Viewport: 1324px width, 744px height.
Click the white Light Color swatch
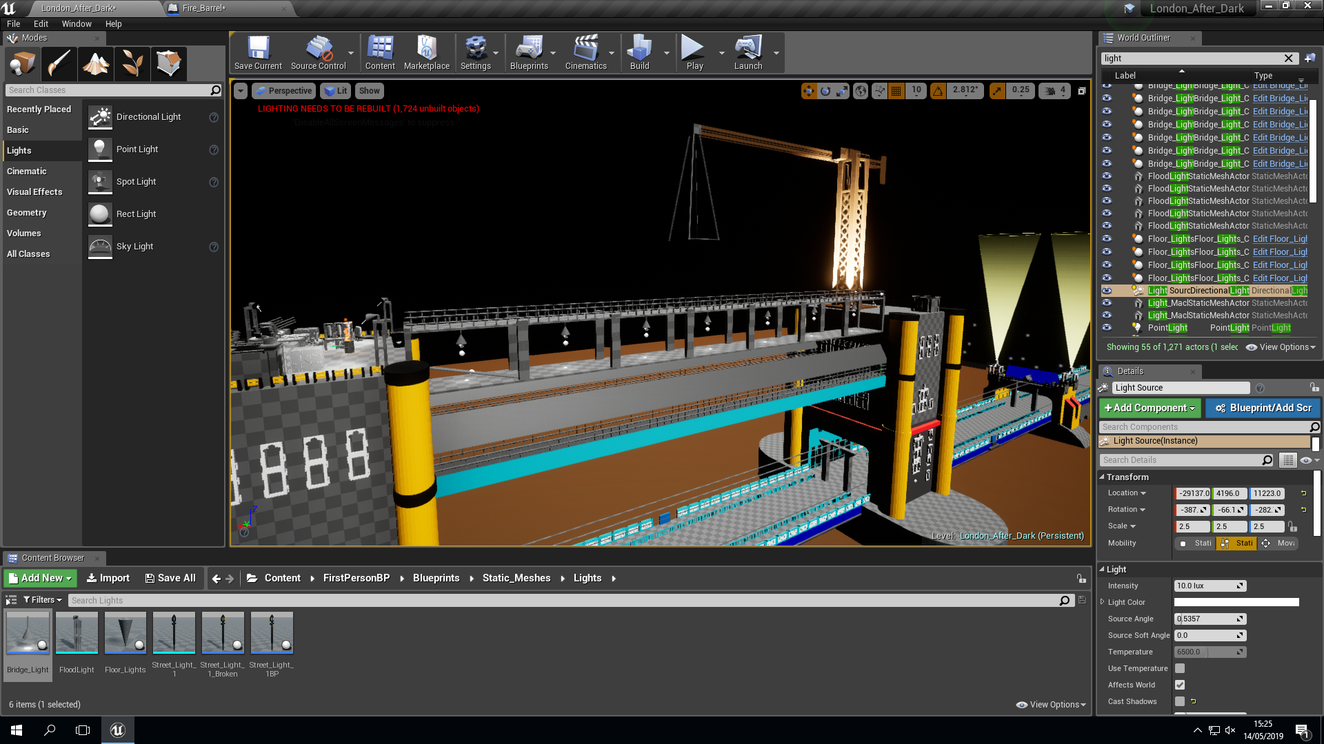(x=1236, y=602)
